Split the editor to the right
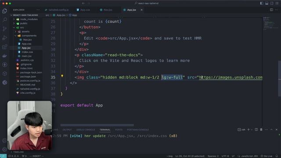 pyautogui.click(x=271, y=10)
